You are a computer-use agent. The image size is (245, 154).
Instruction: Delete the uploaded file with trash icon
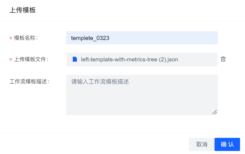223,59
